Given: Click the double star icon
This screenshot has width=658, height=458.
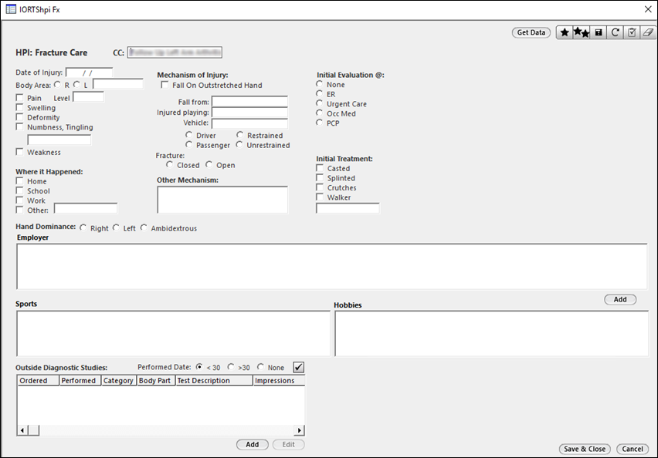Looking at the screenshot, I should point(582,32).
